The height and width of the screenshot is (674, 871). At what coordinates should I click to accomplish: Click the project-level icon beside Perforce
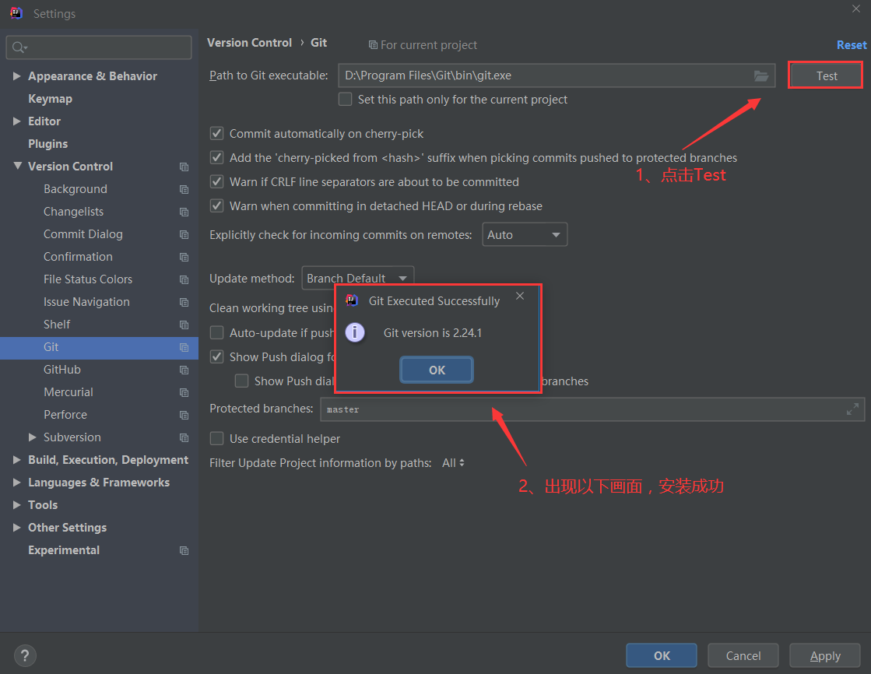coord(184,415)
